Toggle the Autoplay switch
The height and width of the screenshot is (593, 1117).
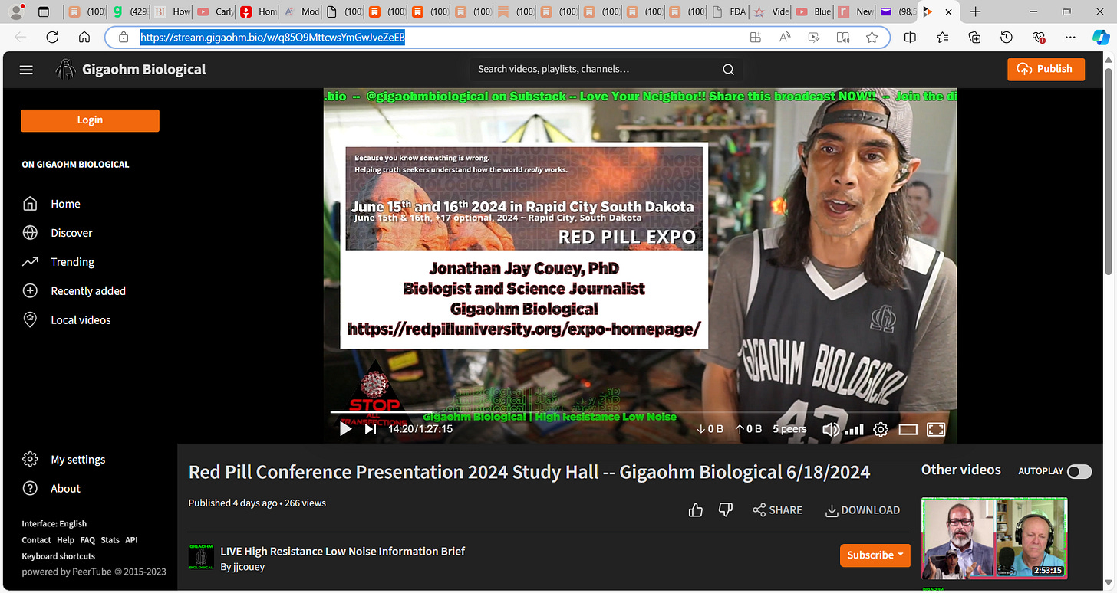1079,471
